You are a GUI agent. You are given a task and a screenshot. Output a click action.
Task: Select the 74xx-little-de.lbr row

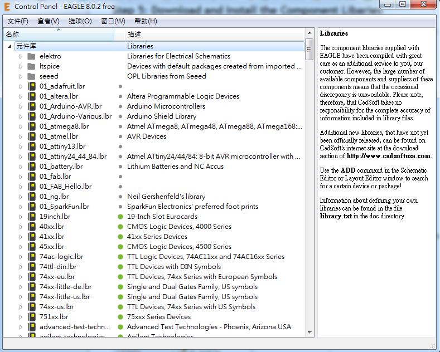[x=160, y=287]
